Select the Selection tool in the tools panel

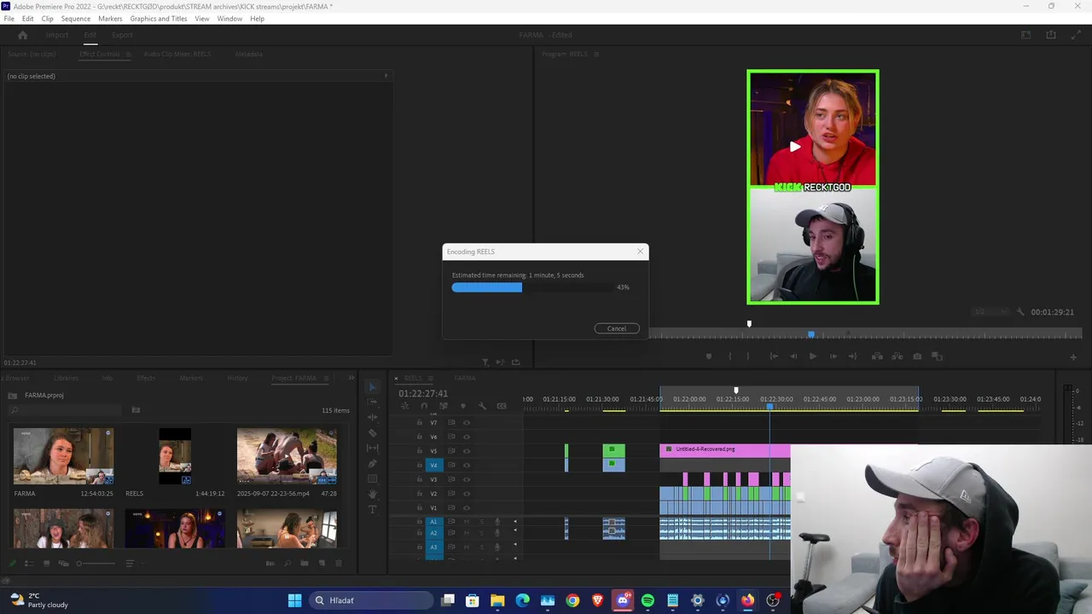[372, 387]
